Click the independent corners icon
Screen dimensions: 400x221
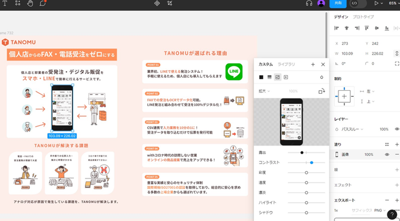point(397,63)
